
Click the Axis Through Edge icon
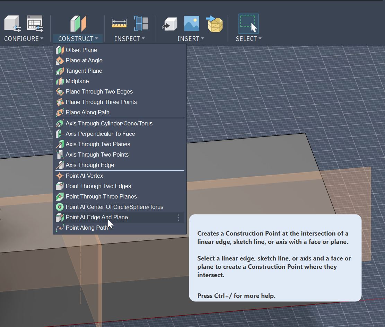click(60, 165)
